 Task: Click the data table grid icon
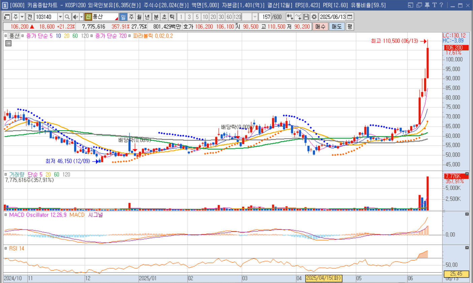tap(8, 43)
